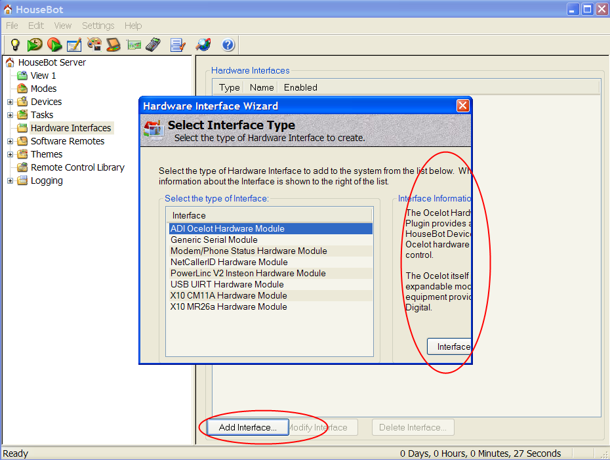This screenshot has height=460, width=610.
Task: Click the cut-off Interface button in the wizard
Action: click(x=450, y=346)
